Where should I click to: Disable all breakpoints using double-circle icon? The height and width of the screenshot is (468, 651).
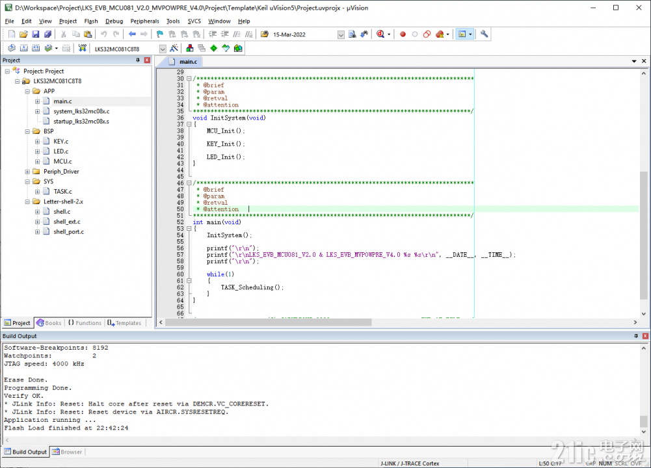click(427, 34)
